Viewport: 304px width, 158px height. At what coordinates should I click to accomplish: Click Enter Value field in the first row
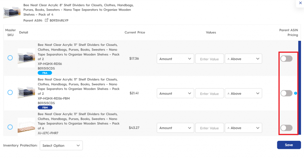(x=209, y=59)
